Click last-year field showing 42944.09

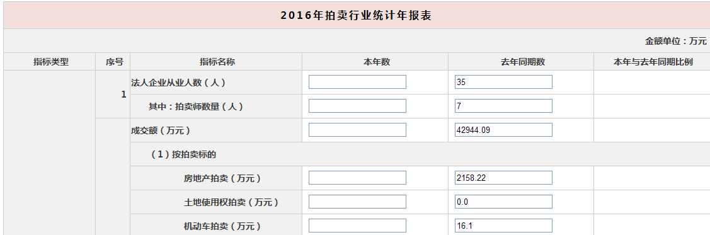pyautogui.click(x=503, y=130)
